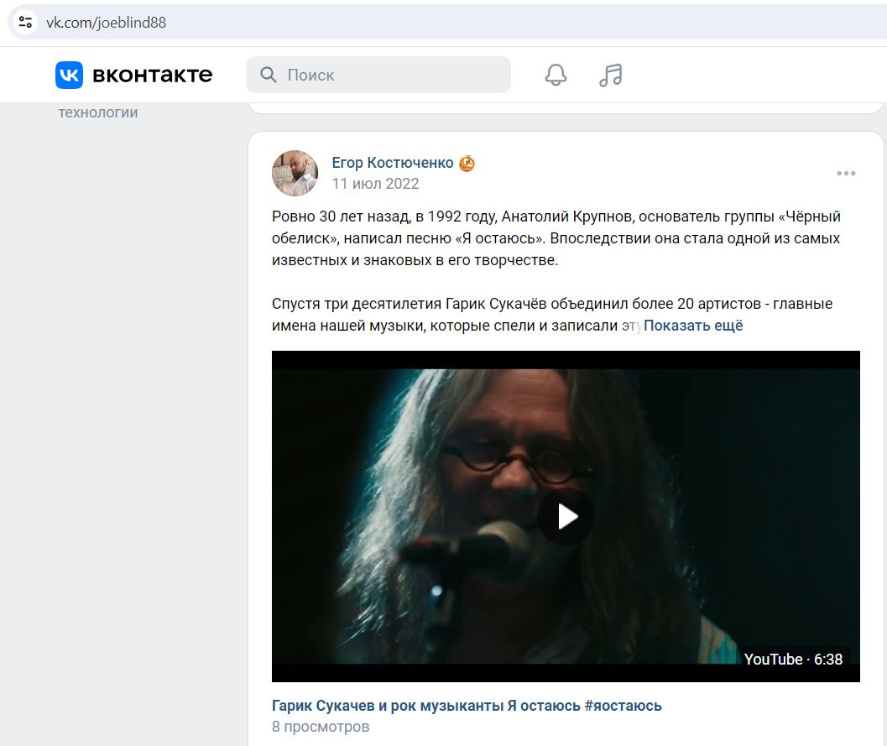Click the VK logo icon
The width and height of the screenshot is (887, 746).
pyautogui.click(x=69, y=75)
